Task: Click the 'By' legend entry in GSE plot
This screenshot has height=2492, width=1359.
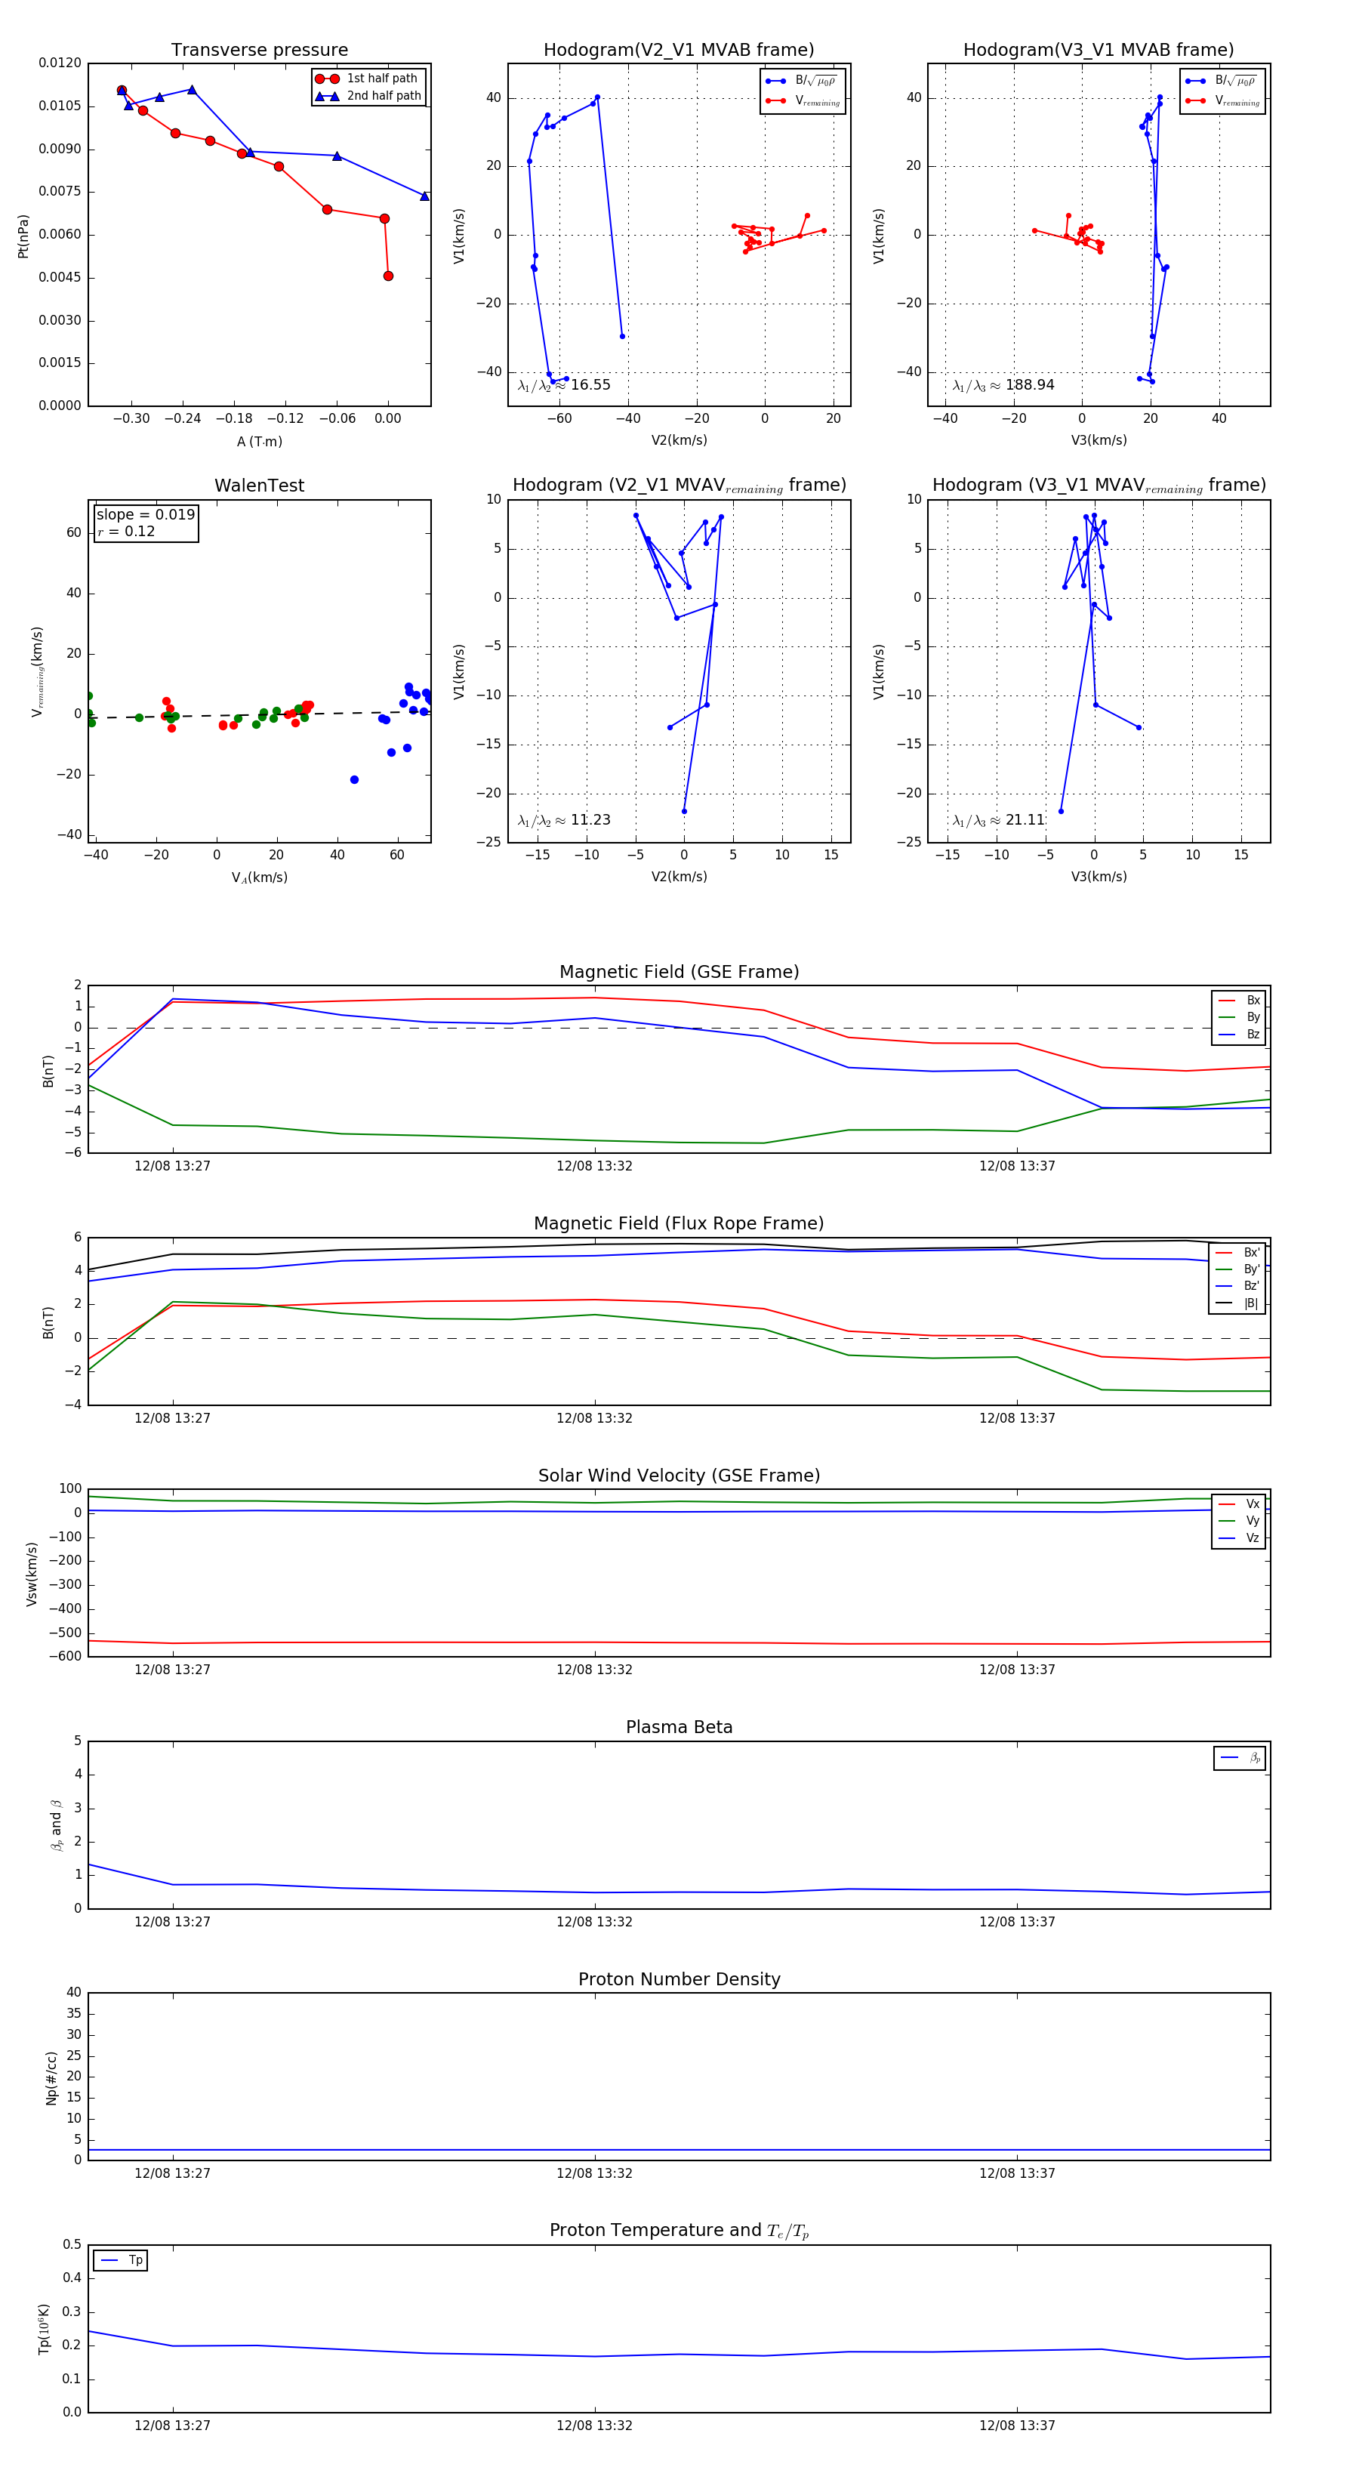Action: point(1240,1018)
